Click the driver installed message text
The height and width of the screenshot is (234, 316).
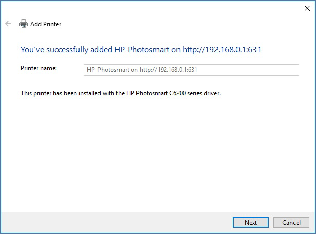click(120, 93)
